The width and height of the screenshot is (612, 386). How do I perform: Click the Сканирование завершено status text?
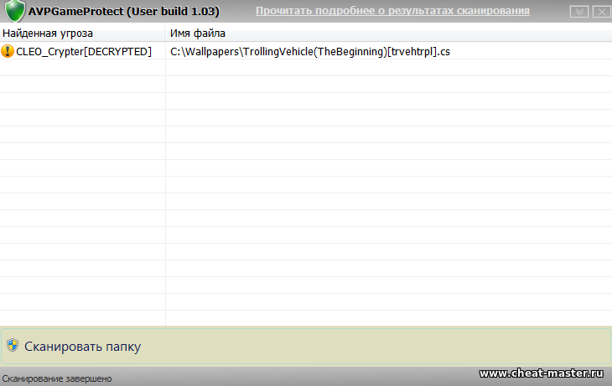click(x=57, y=378)
